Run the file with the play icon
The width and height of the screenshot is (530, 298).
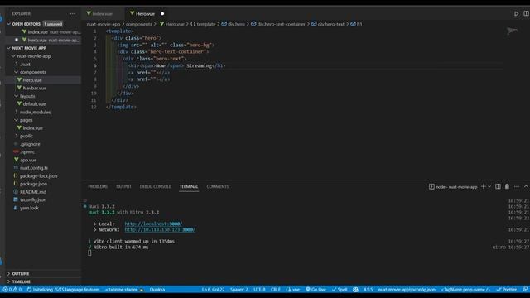pos(516,14)
